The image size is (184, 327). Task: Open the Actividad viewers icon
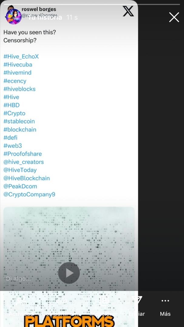click(21, 301)
